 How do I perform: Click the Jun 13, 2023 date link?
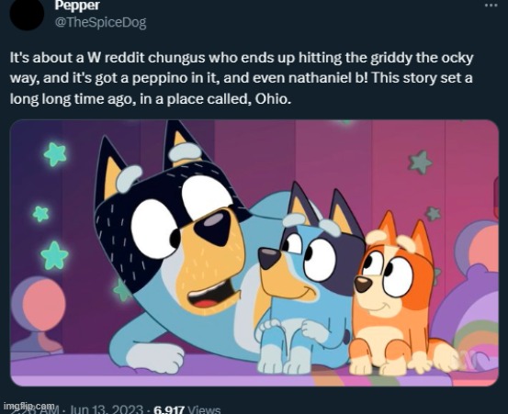(107, 409)
